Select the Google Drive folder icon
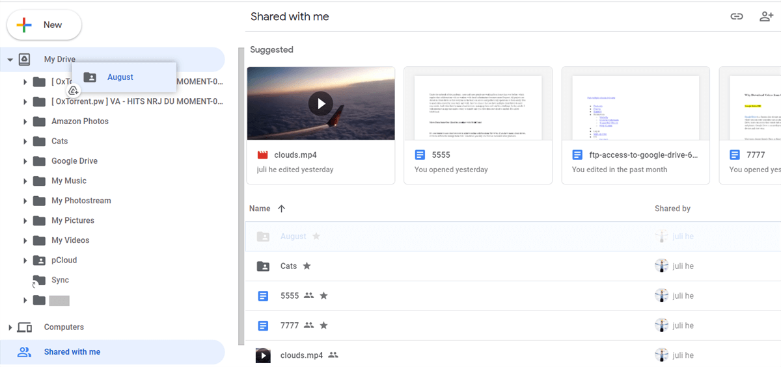The height and width of the screenshot is (367, 781). coord(39,161)
